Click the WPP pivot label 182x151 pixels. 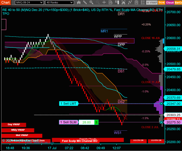point(118,37)
